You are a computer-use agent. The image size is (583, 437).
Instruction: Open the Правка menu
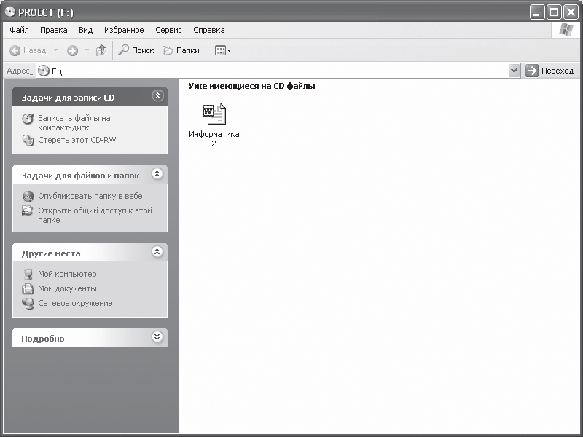click(x=53, y=30)
